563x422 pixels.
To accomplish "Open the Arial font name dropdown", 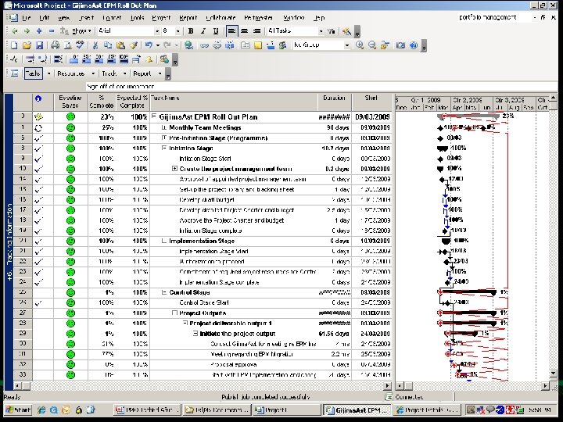I will 157,31.
